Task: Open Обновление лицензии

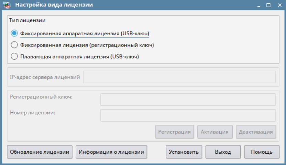Action: point(40,152)
